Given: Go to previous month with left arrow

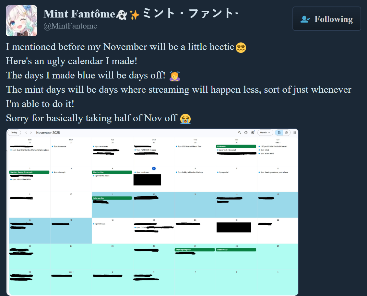Looking at the screenshot, I should 26,133.
